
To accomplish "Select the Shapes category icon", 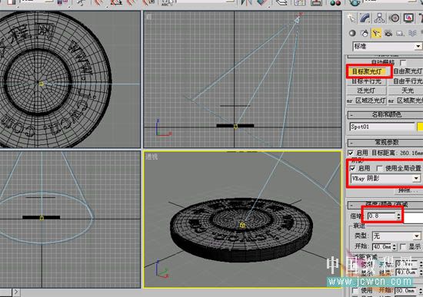I will pos(365,33).
